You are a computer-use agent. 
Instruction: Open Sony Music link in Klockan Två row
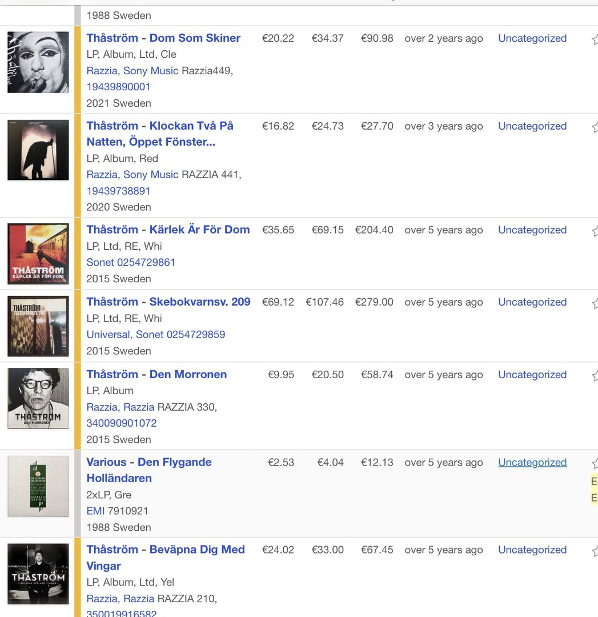151,174
